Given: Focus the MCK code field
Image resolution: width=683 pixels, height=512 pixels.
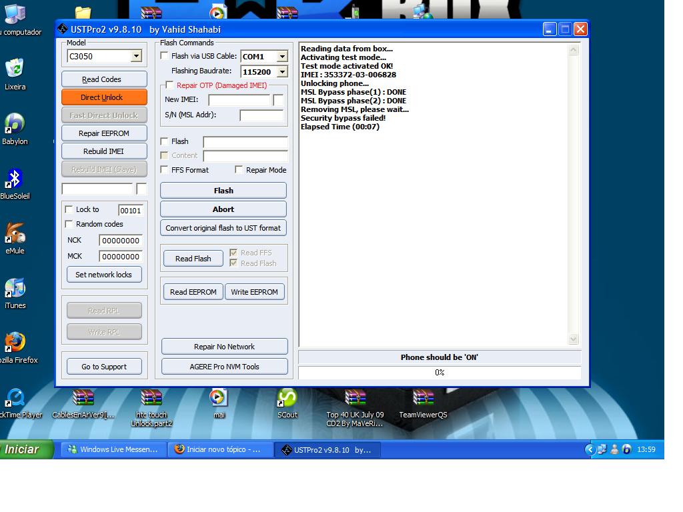Looking at the screenshot, I should [121, 257].
